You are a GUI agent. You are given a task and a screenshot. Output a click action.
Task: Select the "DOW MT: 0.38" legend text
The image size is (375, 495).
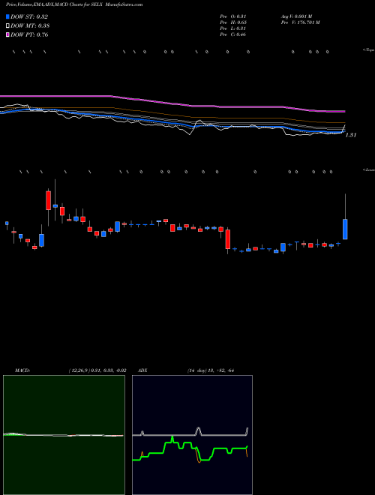pyautogui.click(x=30, y=26)
